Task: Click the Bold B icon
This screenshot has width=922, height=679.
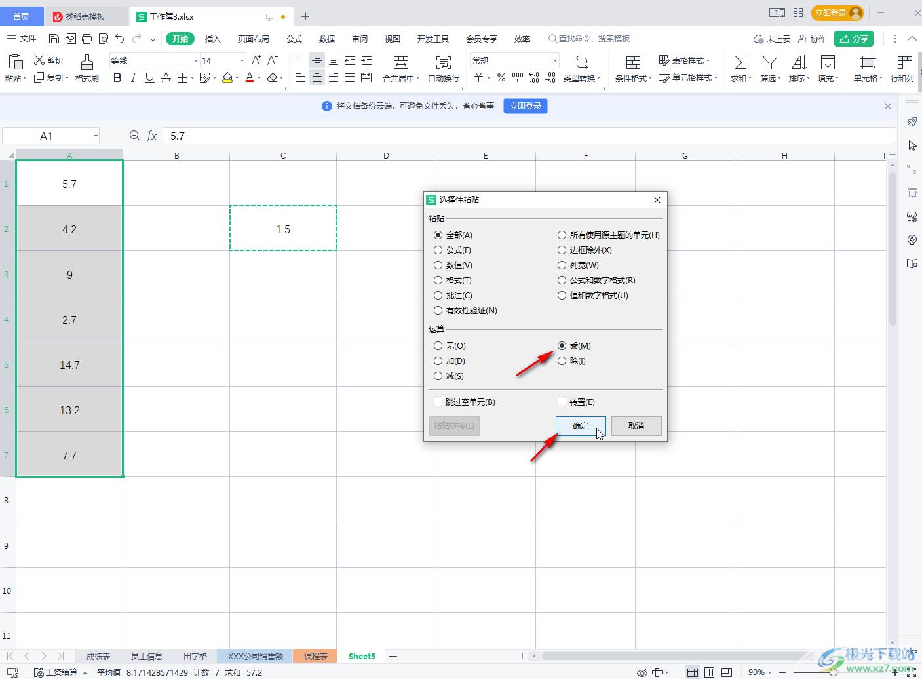Action: [117, 78]
